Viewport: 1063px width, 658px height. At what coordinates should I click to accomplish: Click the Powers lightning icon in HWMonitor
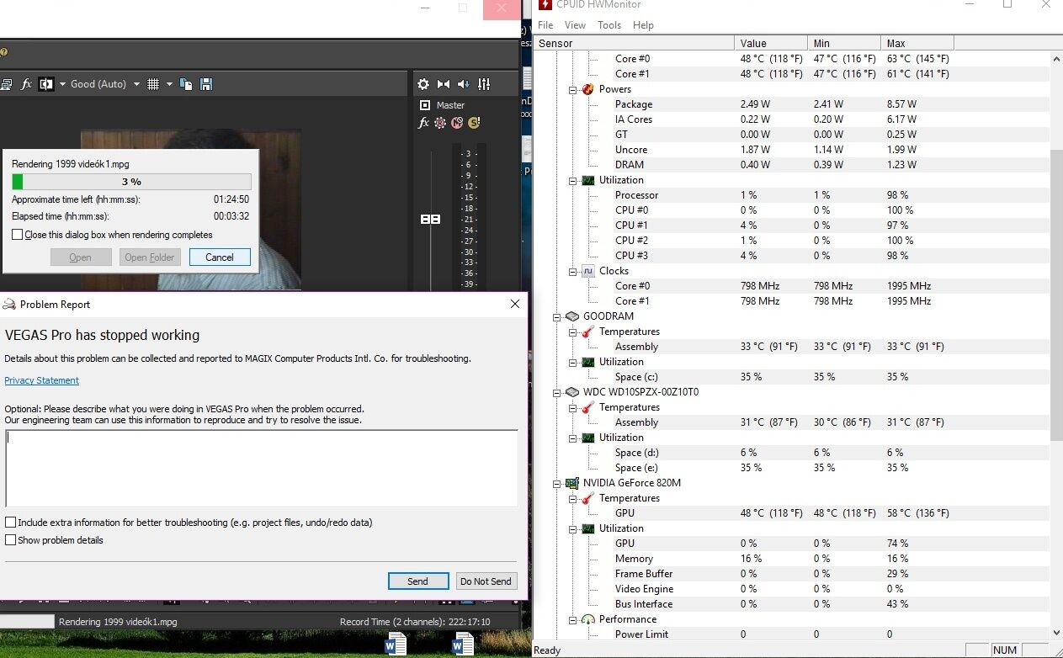pyautogui.click(x=589, y=89)
